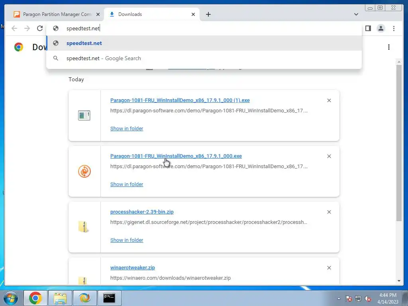
Task: Choose speedtest.net Google Search suggestion
Action: [x=204, y=58]
